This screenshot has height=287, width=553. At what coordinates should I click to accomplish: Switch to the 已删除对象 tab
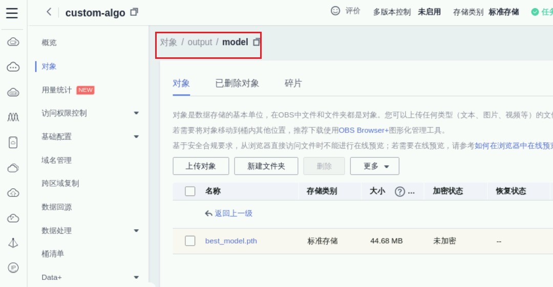pyautogui.click(x=237, y=83)
